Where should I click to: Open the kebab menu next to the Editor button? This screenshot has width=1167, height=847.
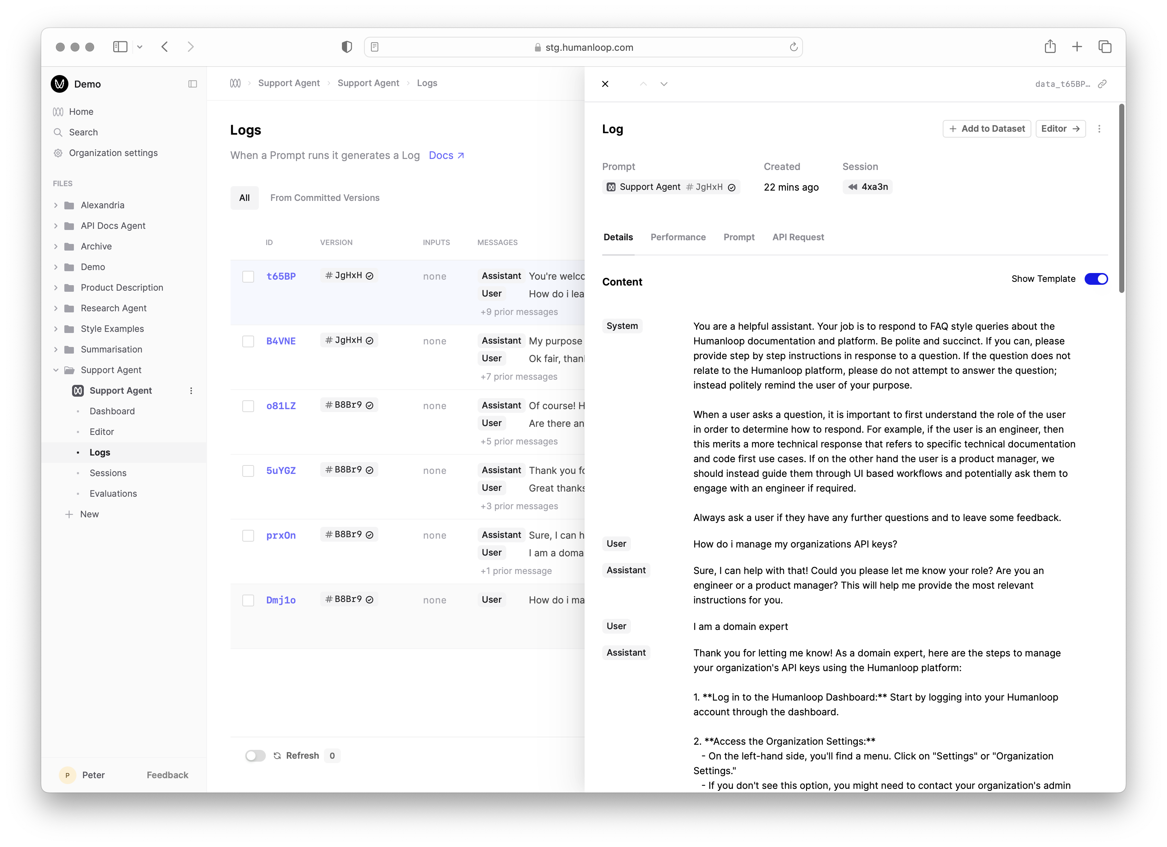coord(1100,129)
